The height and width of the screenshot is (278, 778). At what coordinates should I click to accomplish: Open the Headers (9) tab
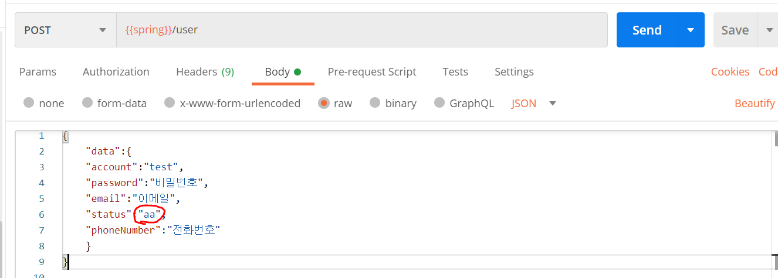205,72
